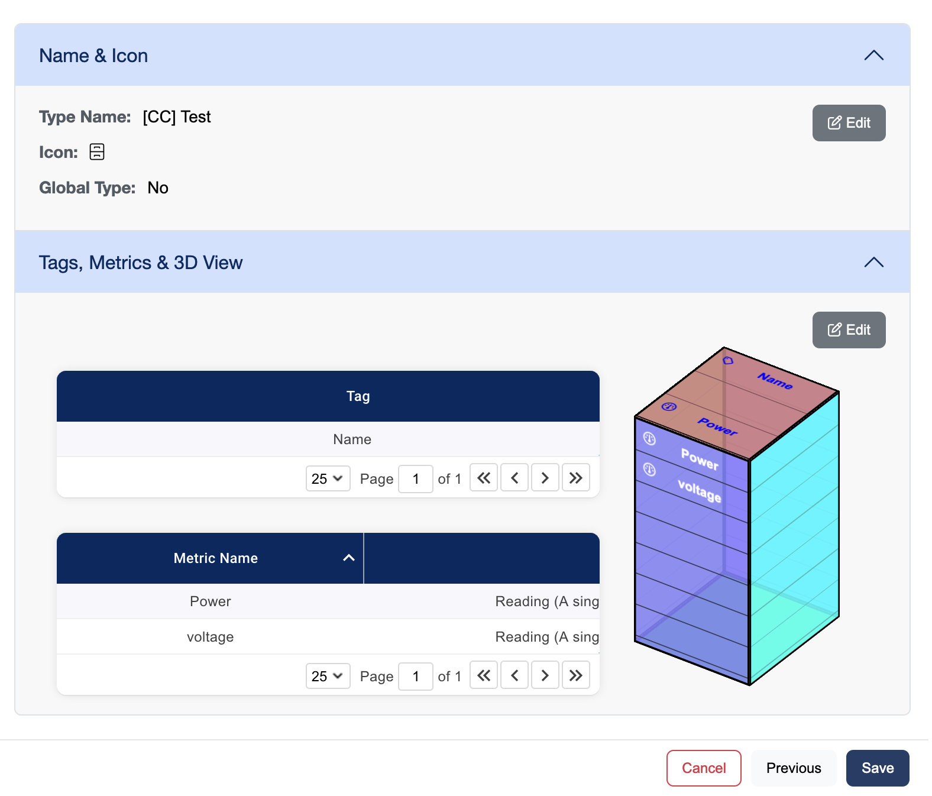Go to previous page in Tag table
Screen dimensions: 932x796
514,478
